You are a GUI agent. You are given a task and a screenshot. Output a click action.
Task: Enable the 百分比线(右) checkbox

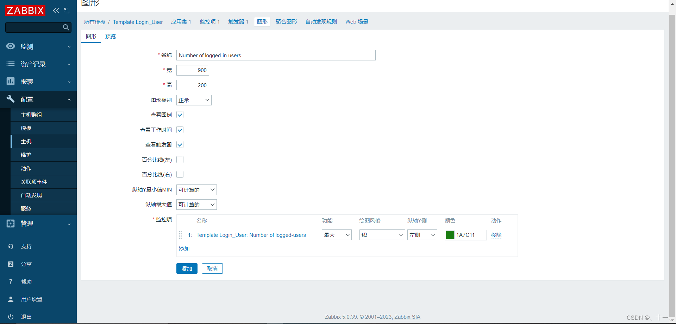click(x=180, y=174)
